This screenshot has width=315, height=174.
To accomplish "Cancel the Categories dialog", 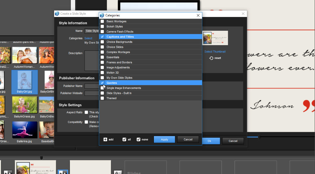I will point(188,139).
